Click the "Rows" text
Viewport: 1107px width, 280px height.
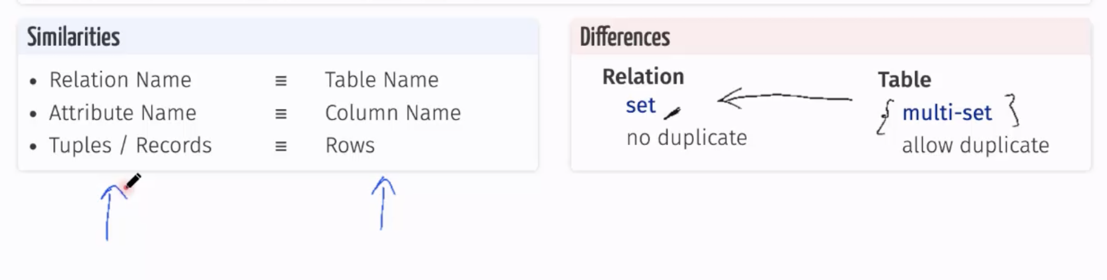click(350, 146)
